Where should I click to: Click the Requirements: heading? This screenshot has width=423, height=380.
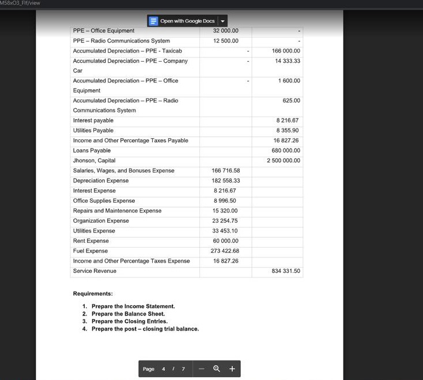point(93,294)
